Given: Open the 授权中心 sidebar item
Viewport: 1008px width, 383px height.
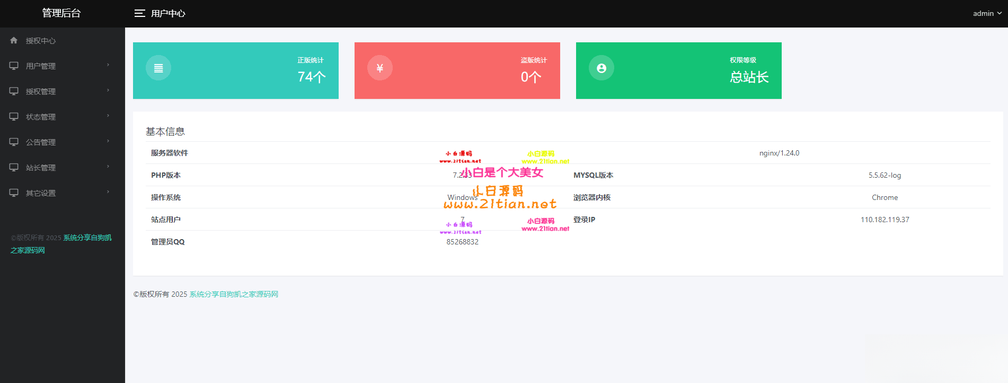Looking at the screenshot, I should tap(41, 41).
